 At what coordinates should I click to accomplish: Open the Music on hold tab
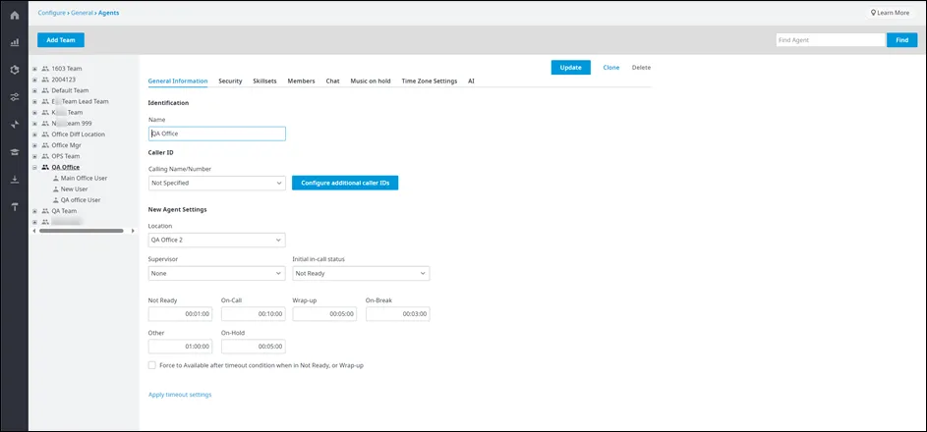coord(370,81)
